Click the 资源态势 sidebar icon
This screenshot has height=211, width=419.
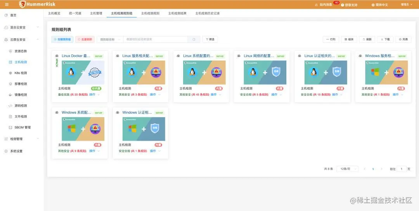[10, 51]
